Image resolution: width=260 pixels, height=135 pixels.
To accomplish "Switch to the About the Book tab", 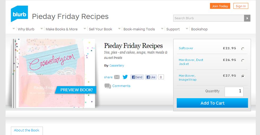I will coord(27,130).
